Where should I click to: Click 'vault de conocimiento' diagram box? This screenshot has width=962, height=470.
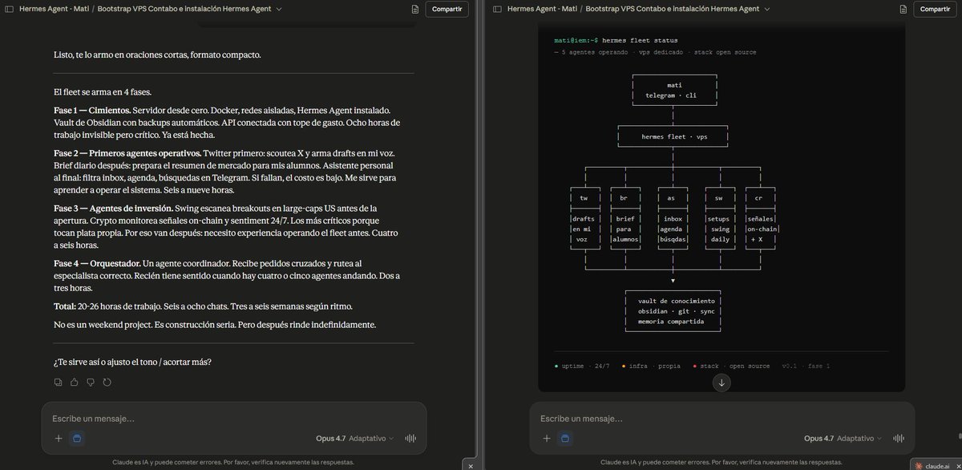click(x=673, y=310)
